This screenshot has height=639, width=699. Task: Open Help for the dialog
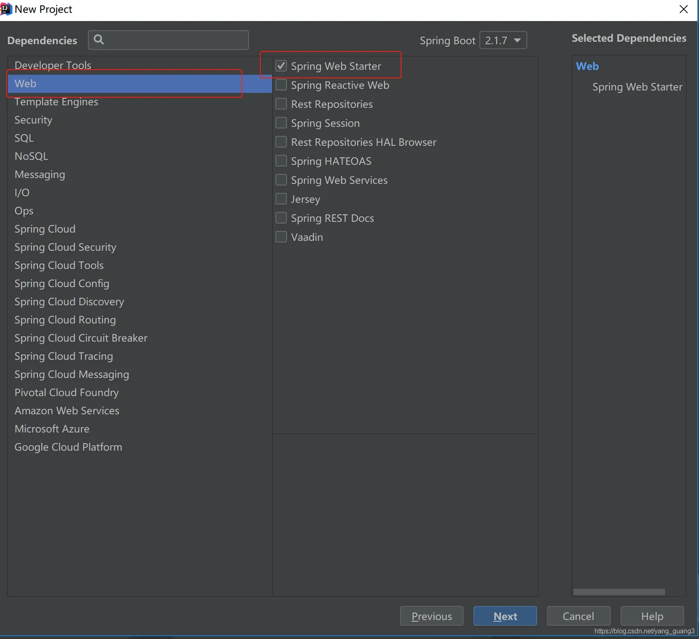pyautogui.click(x=652, y=616)
